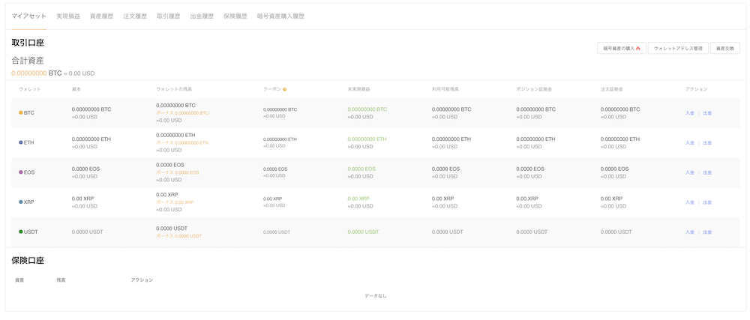View the 保険履歴 tab

(x=235, y=16)
